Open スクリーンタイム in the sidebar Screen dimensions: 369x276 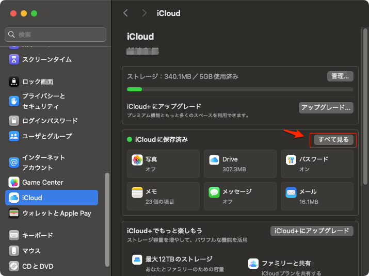pyautogui.click(x=46, y=59)
